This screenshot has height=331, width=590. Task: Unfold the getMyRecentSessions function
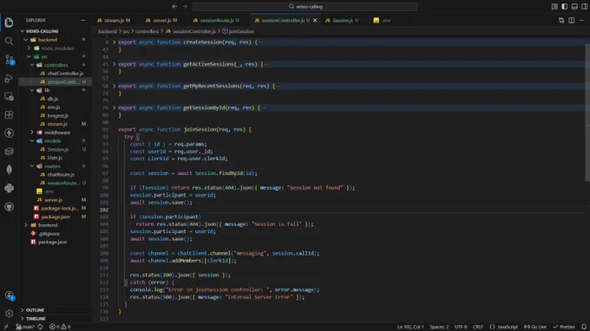114,86
